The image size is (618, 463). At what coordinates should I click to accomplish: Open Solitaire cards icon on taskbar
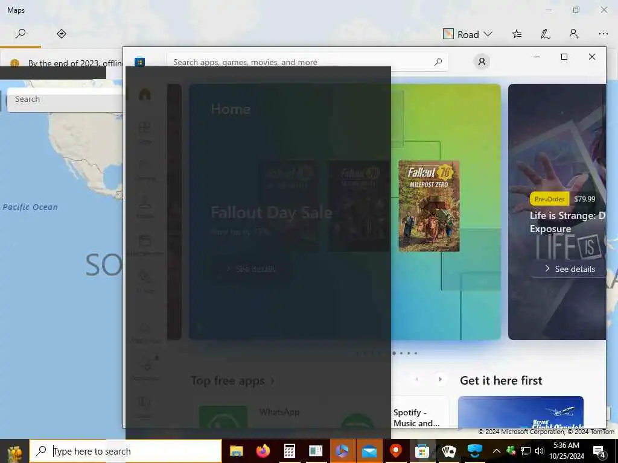click(x=448, y=451)
